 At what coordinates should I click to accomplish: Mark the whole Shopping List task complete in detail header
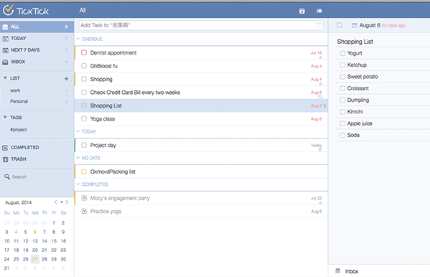(340, 25)
